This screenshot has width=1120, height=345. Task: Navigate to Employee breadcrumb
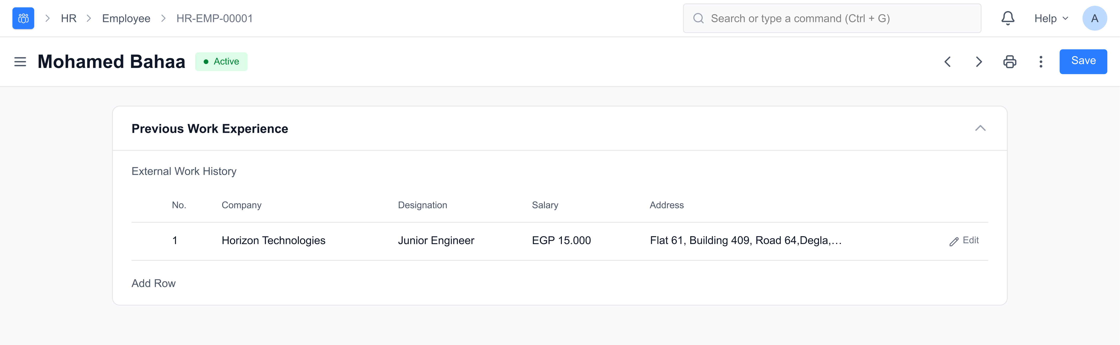click(126, 18)
